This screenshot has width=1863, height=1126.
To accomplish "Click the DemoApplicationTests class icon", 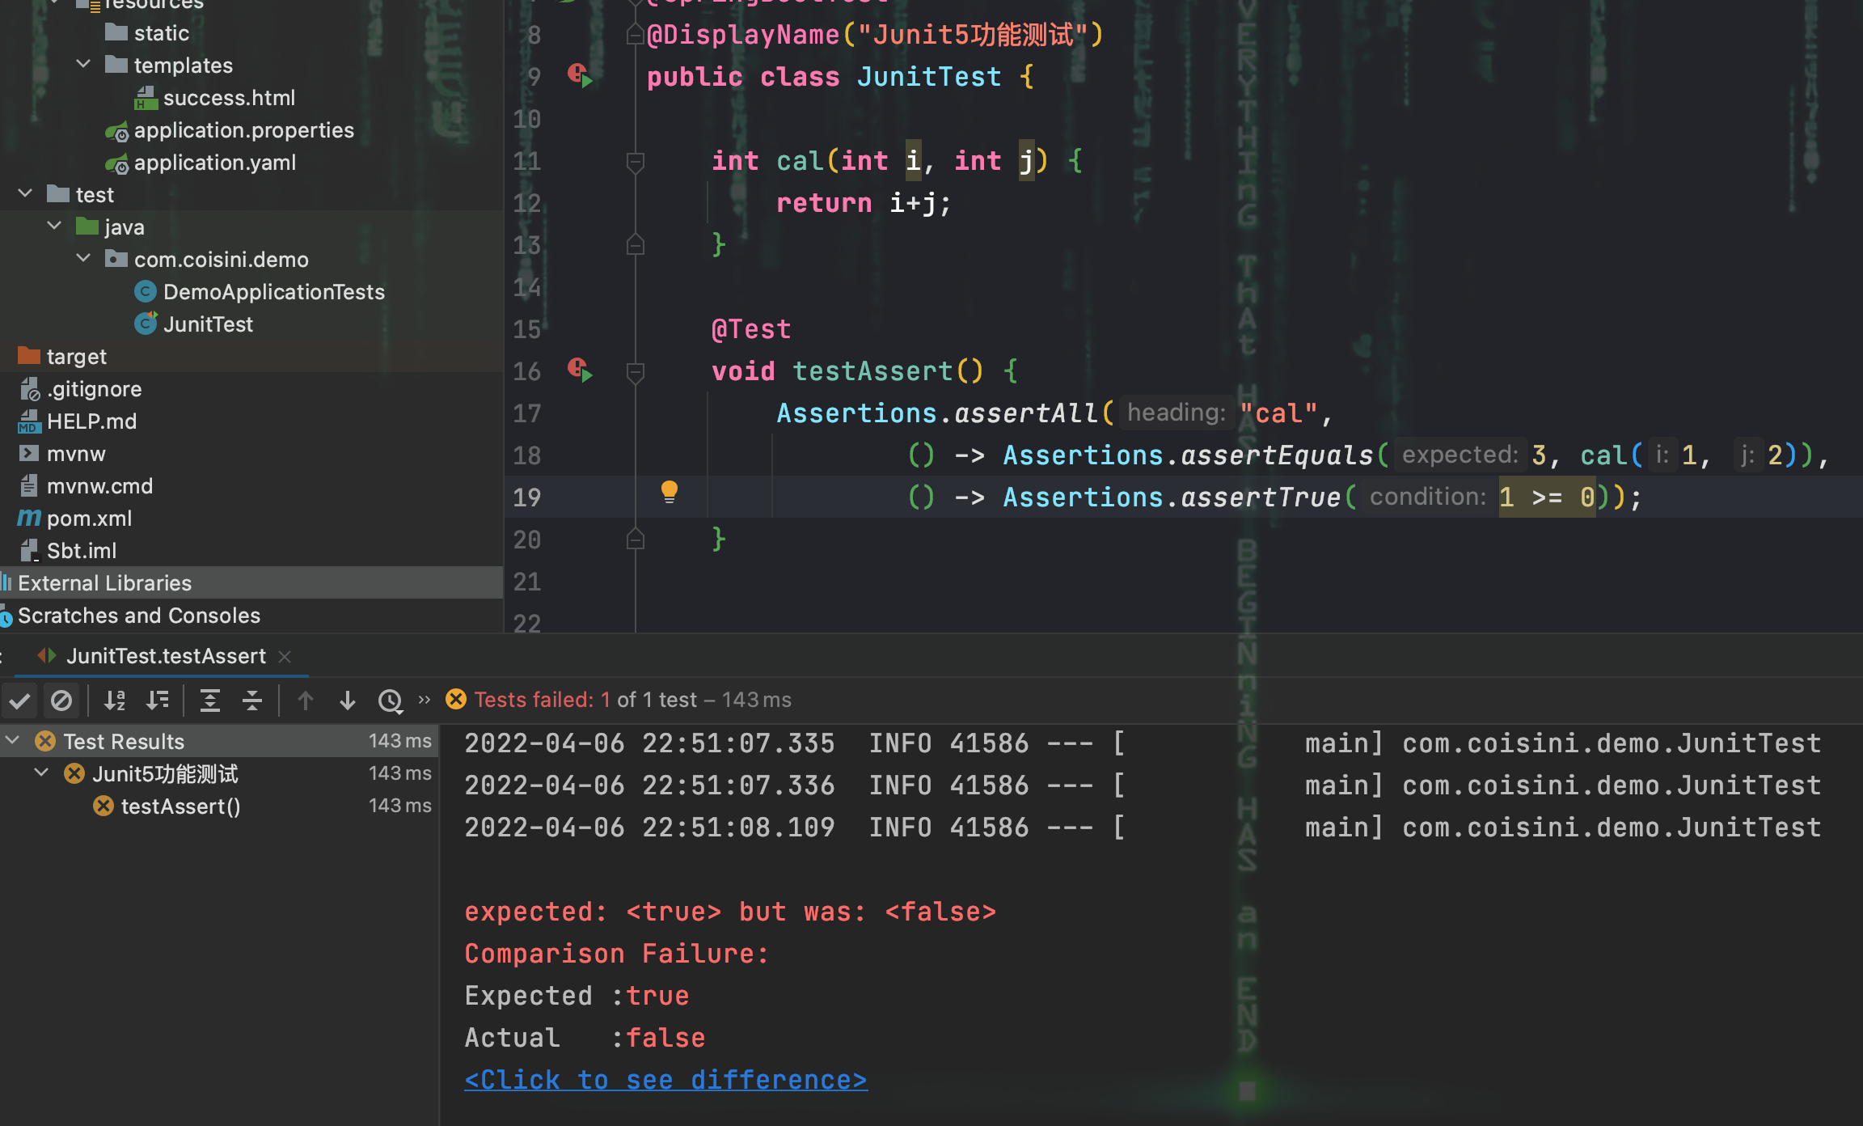I will 146,292.
